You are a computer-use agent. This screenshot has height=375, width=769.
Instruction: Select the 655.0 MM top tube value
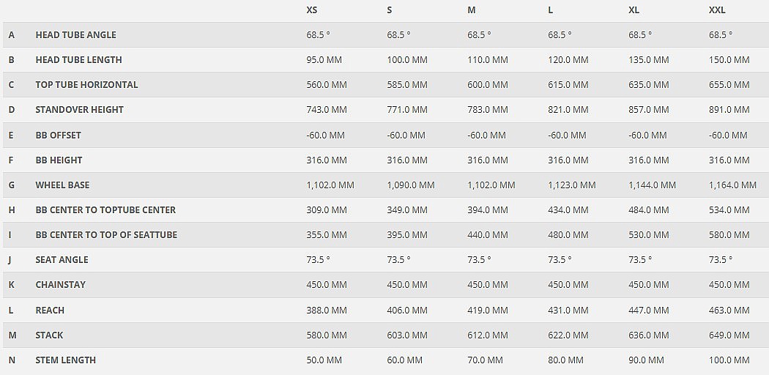(729, 85)
